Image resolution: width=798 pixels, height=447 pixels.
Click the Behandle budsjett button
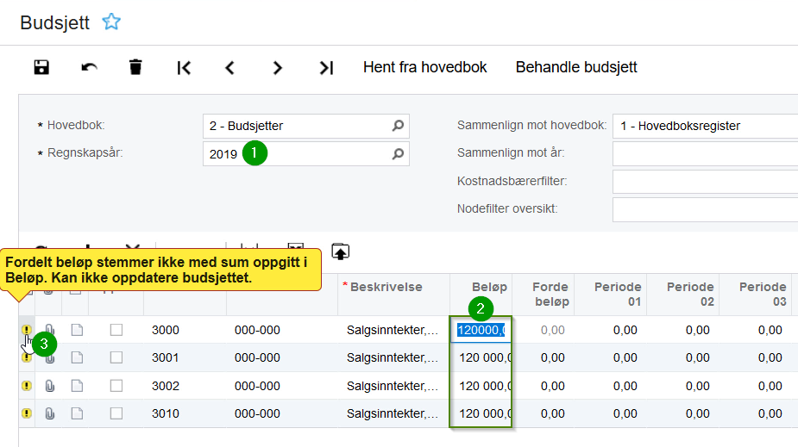point(576,67)
